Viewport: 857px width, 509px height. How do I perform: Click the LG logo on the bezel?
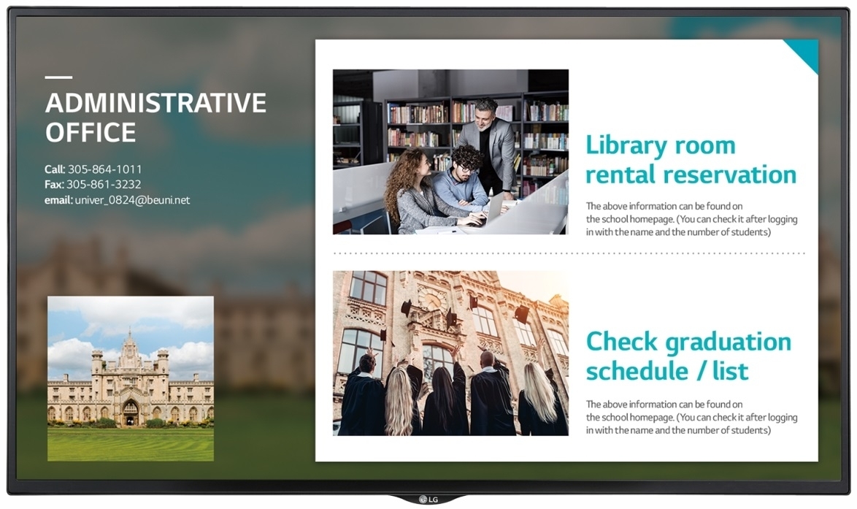coord(428,500)
